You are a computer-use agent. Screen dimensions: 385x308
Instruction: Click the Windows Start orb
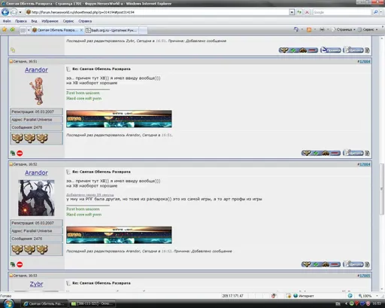(x=8, y=303)
